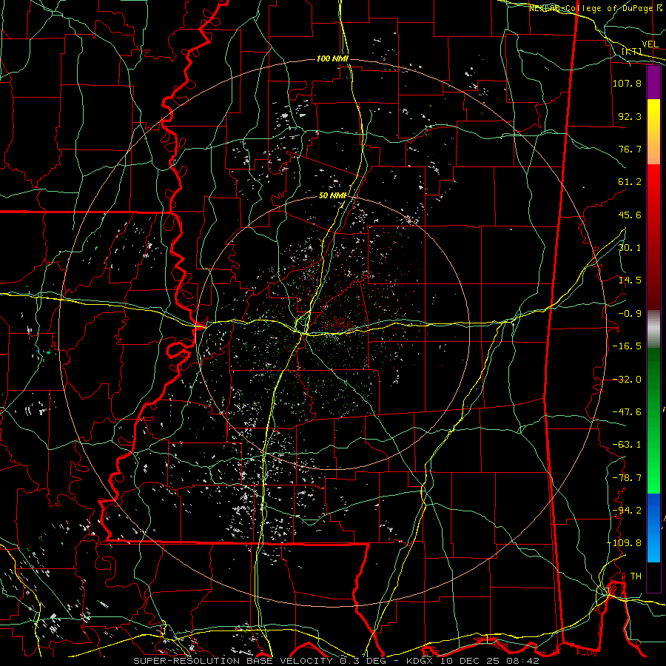Click the -94.2 velocity value
666x666 pixels.
click(x=627, y=511)
